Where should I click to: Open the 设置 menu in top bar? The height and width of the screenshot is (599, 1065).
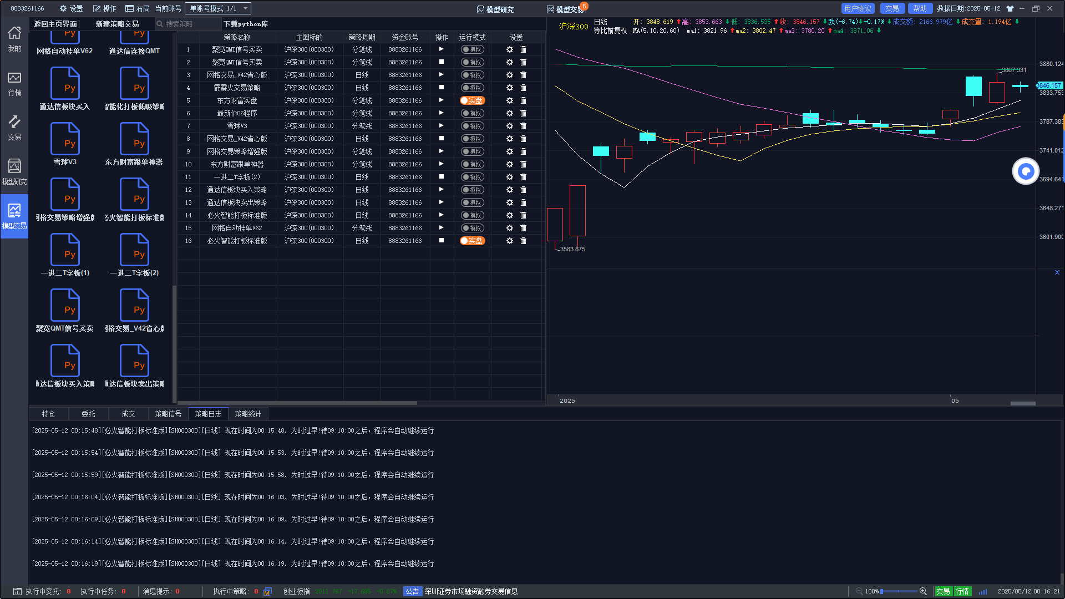[x=71, y=8]
